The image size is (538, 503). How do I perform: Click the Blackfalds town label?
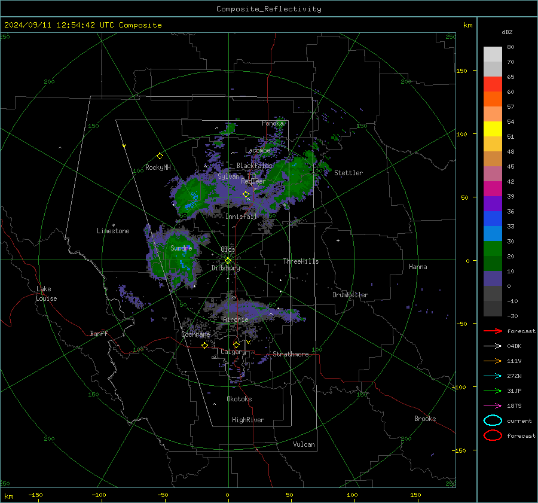click(x=254, y=166)
